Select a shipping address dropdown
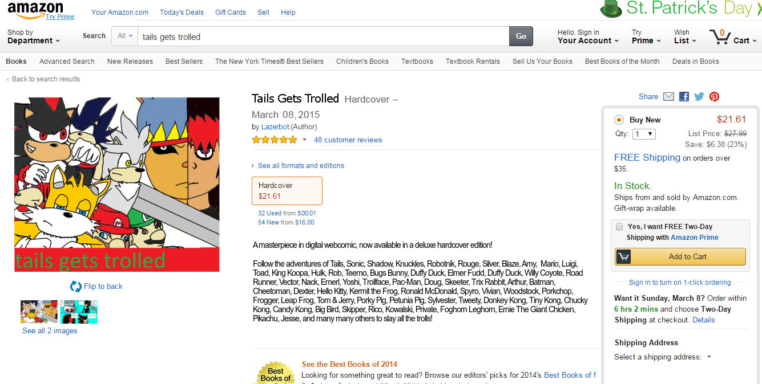The image size is (762, 384). (663, 357)
